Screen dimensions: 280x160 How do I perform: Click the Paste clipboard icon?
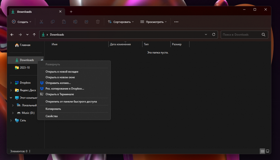pos(64,22)
